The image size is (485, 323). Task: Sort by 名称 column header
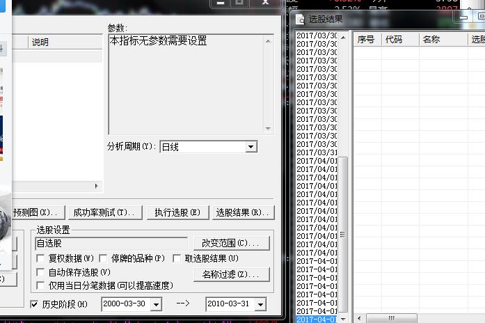coord(431,40)
